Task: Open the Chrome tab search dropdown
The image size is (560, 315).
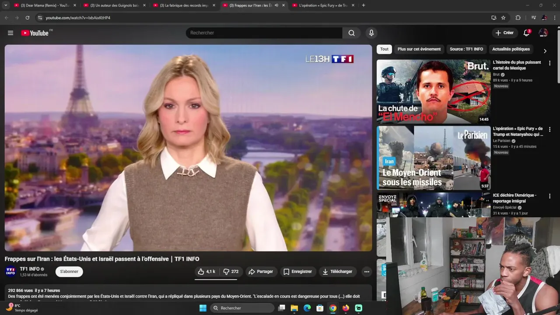Action: point(6,5)
